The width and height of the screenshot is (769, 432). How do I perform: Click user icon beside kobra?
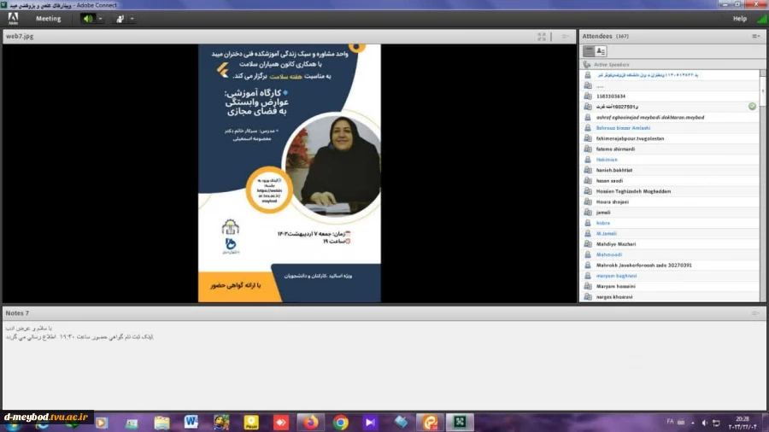[x=588, y=223]
